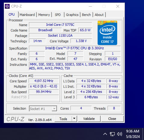This screenshot has height=140, width=144.
Task: Click the Revision value E0/G0
Action: [113, 59]
